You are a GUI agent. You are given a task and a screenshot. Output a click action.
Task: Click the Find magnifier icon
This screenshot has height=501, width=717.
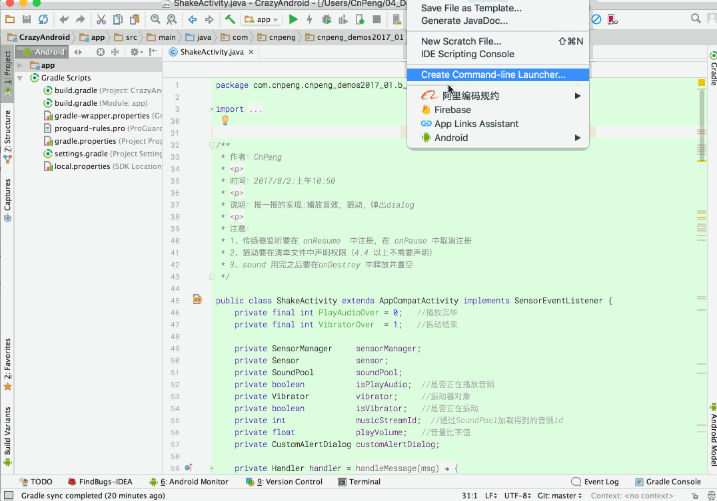point(155,19)
